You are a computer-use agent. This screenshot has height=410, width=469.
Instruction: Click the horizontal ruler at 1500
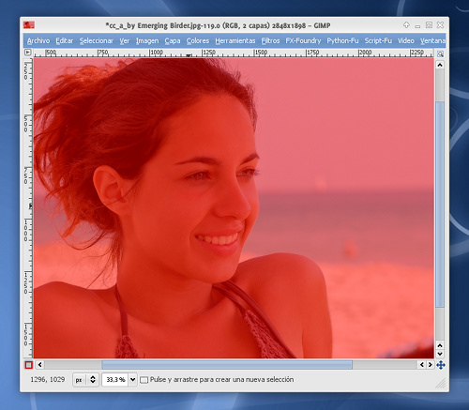pos(261,53)
